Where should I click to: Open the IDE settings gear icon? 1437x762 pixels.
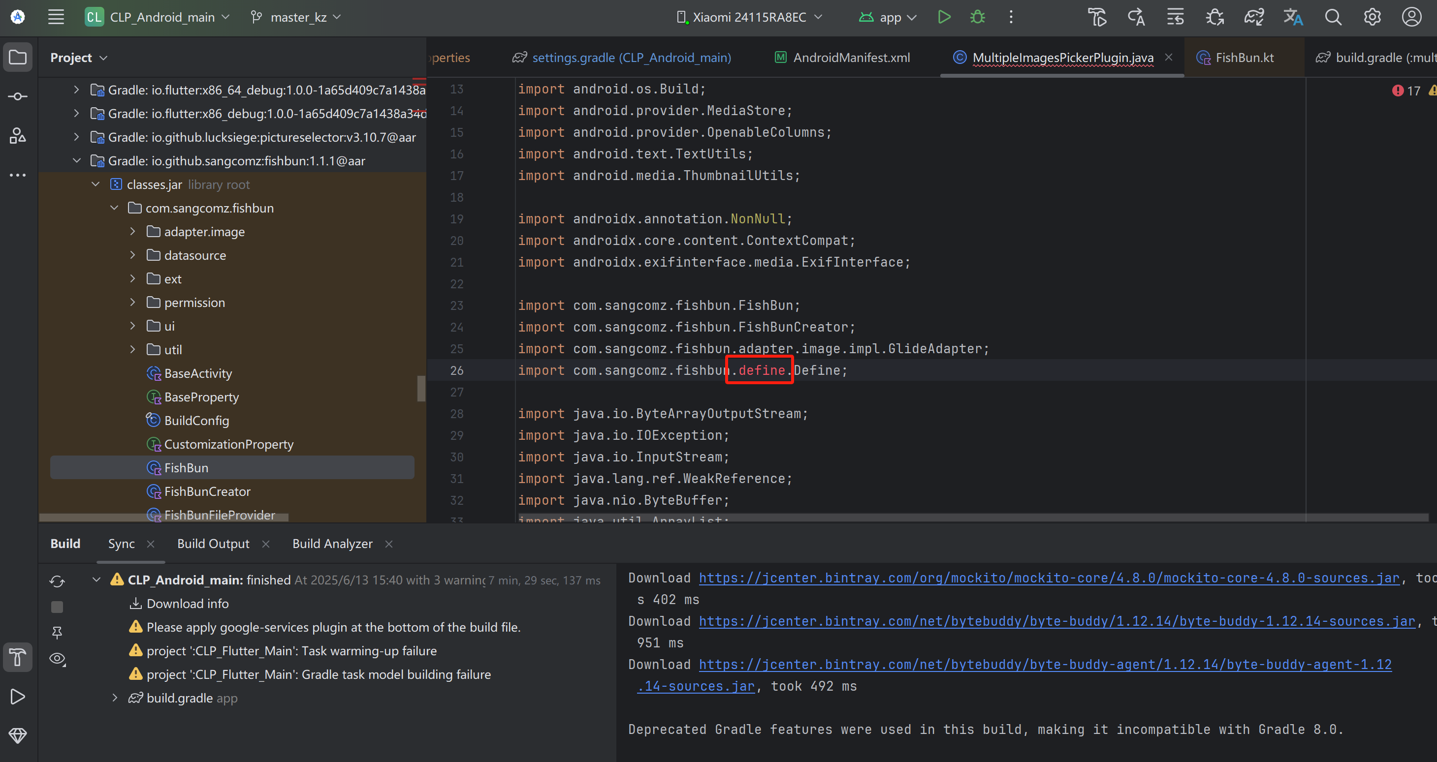tap(1372, 17)
